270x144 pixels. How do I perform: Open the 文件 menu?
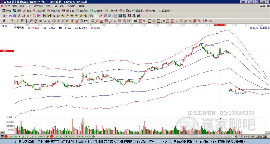click(7, 6)
